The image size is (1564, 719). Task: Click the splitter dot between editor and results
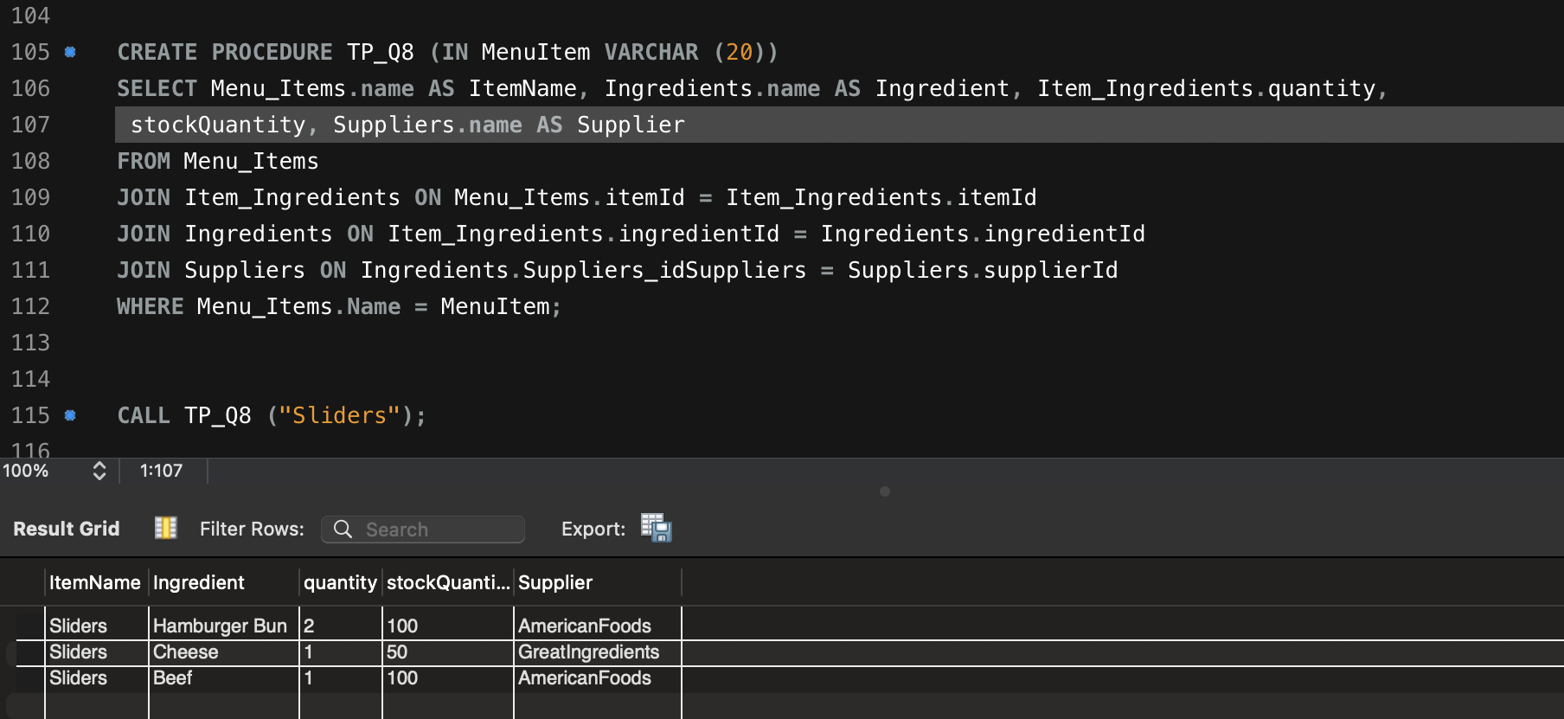884,491
